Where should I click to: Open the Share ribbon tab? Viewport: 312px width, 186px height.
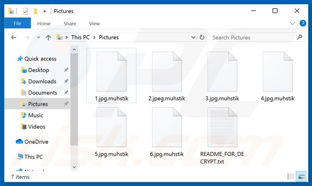tap(70, 24)
